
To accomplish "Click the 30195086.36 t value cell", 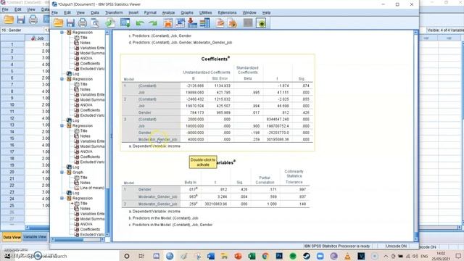I will click(277, 139).
